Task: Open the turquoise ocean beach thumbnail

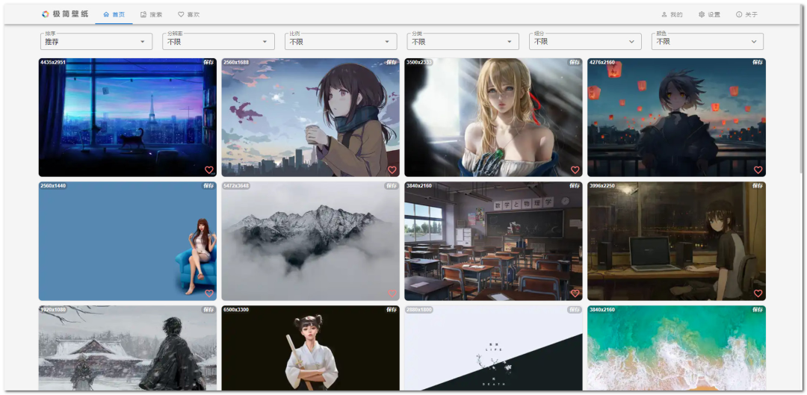Action: 676,348
